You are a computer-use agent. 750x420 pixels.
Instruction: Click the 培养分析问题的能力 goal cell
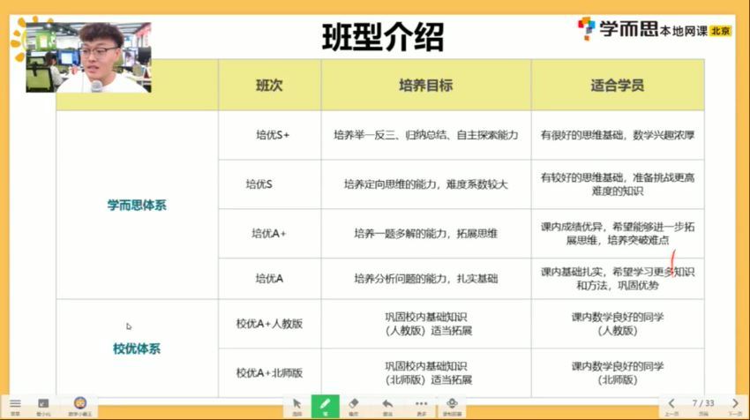click(x=425, y=279)
